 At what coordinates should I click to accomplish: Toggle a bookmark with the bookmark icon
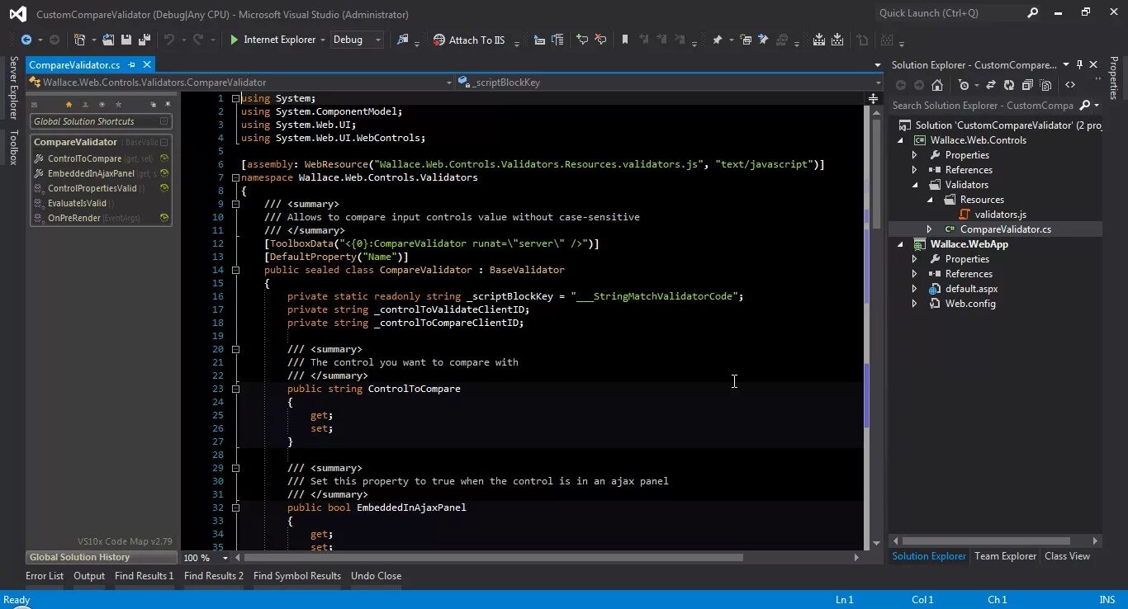coord(625,40)
